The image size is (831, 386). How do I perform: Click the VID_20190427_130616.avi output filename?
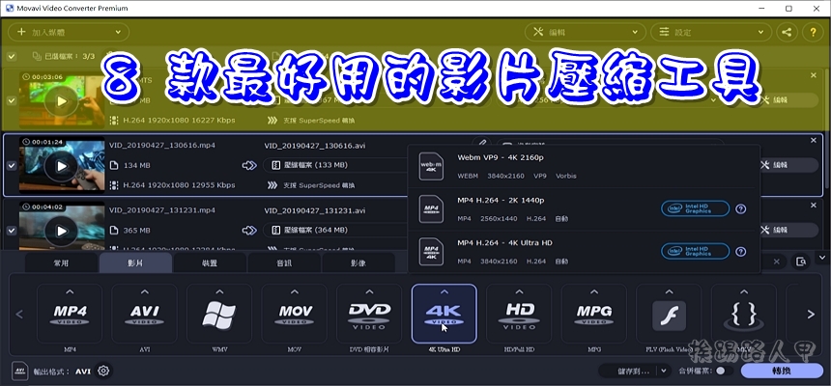coord(315,145)
